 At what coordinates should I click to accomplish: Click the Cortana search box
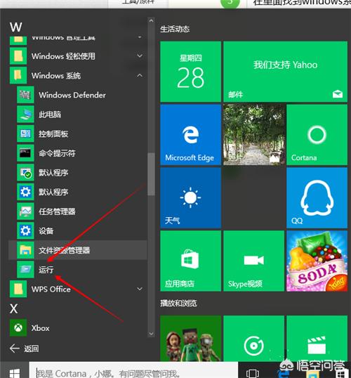pyautogui.click(x=133, y=371)
